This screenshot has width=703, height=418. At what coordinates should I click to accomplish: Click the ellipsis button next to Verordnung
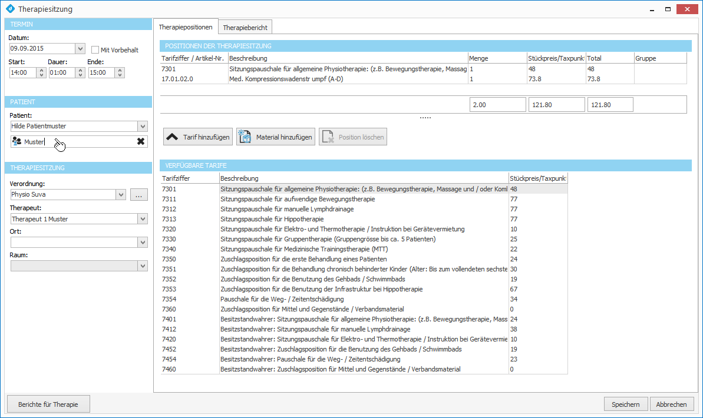[x=138, y=195]
